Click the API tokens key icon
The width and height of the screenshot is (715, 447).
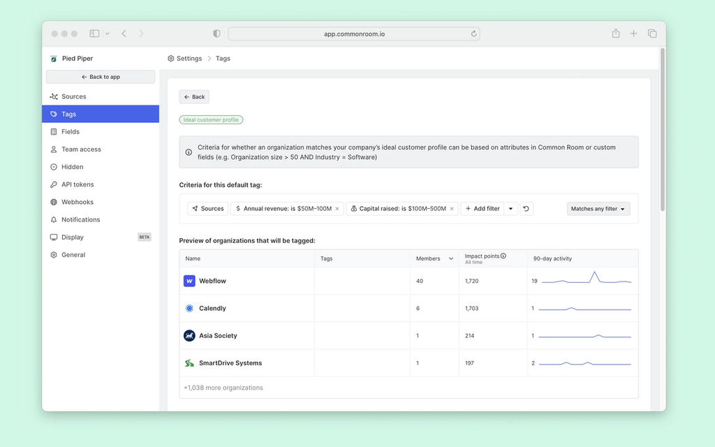click(x=52, y=184)
